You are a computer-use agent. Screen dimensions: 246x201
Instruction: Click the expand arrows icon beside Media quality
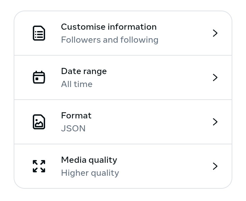tap(39, 166)
